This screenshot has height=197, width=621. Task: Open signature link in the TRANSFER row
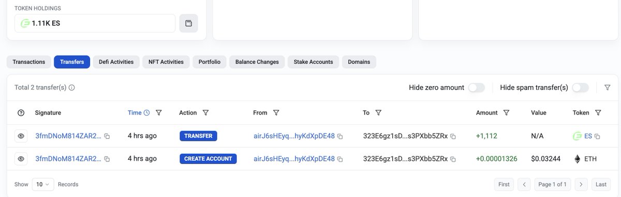[68, 136]
